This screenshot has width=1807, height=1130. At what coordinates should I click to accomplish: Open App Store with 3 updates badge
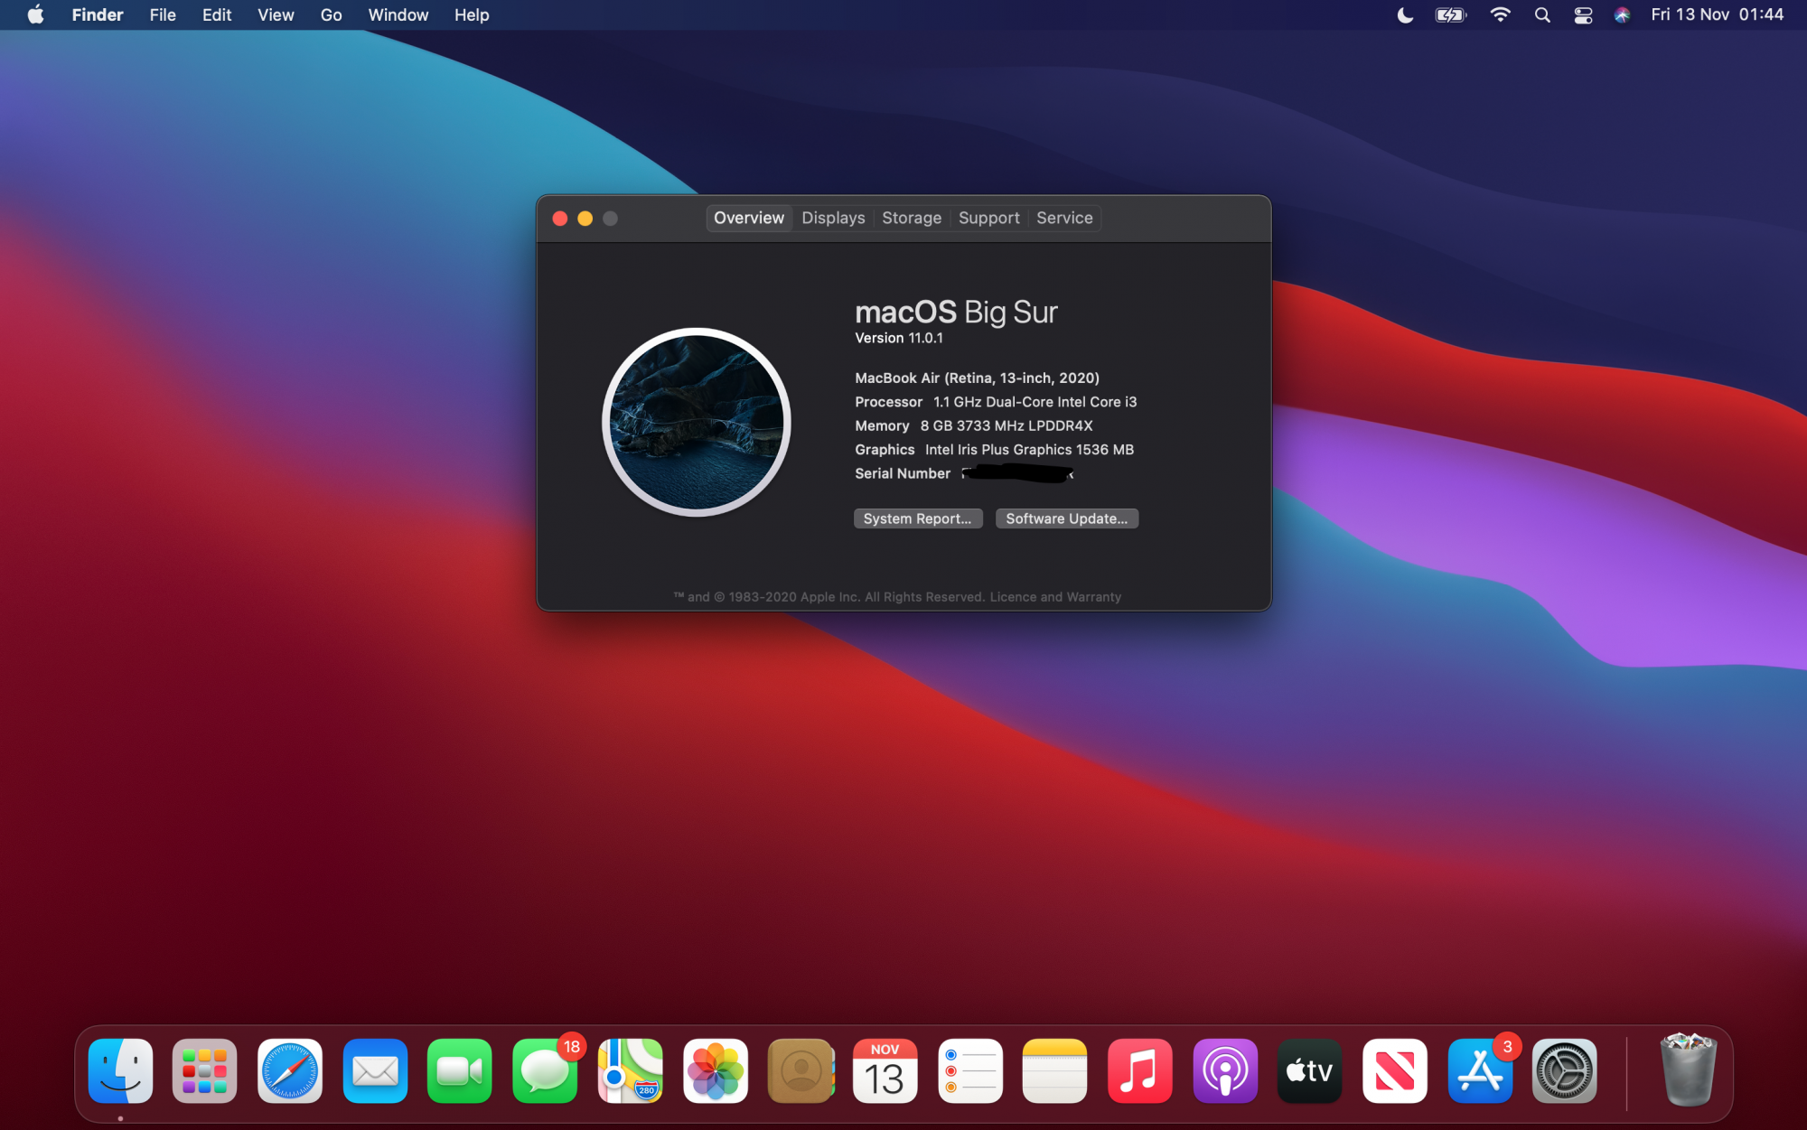click(1480, 1071)
